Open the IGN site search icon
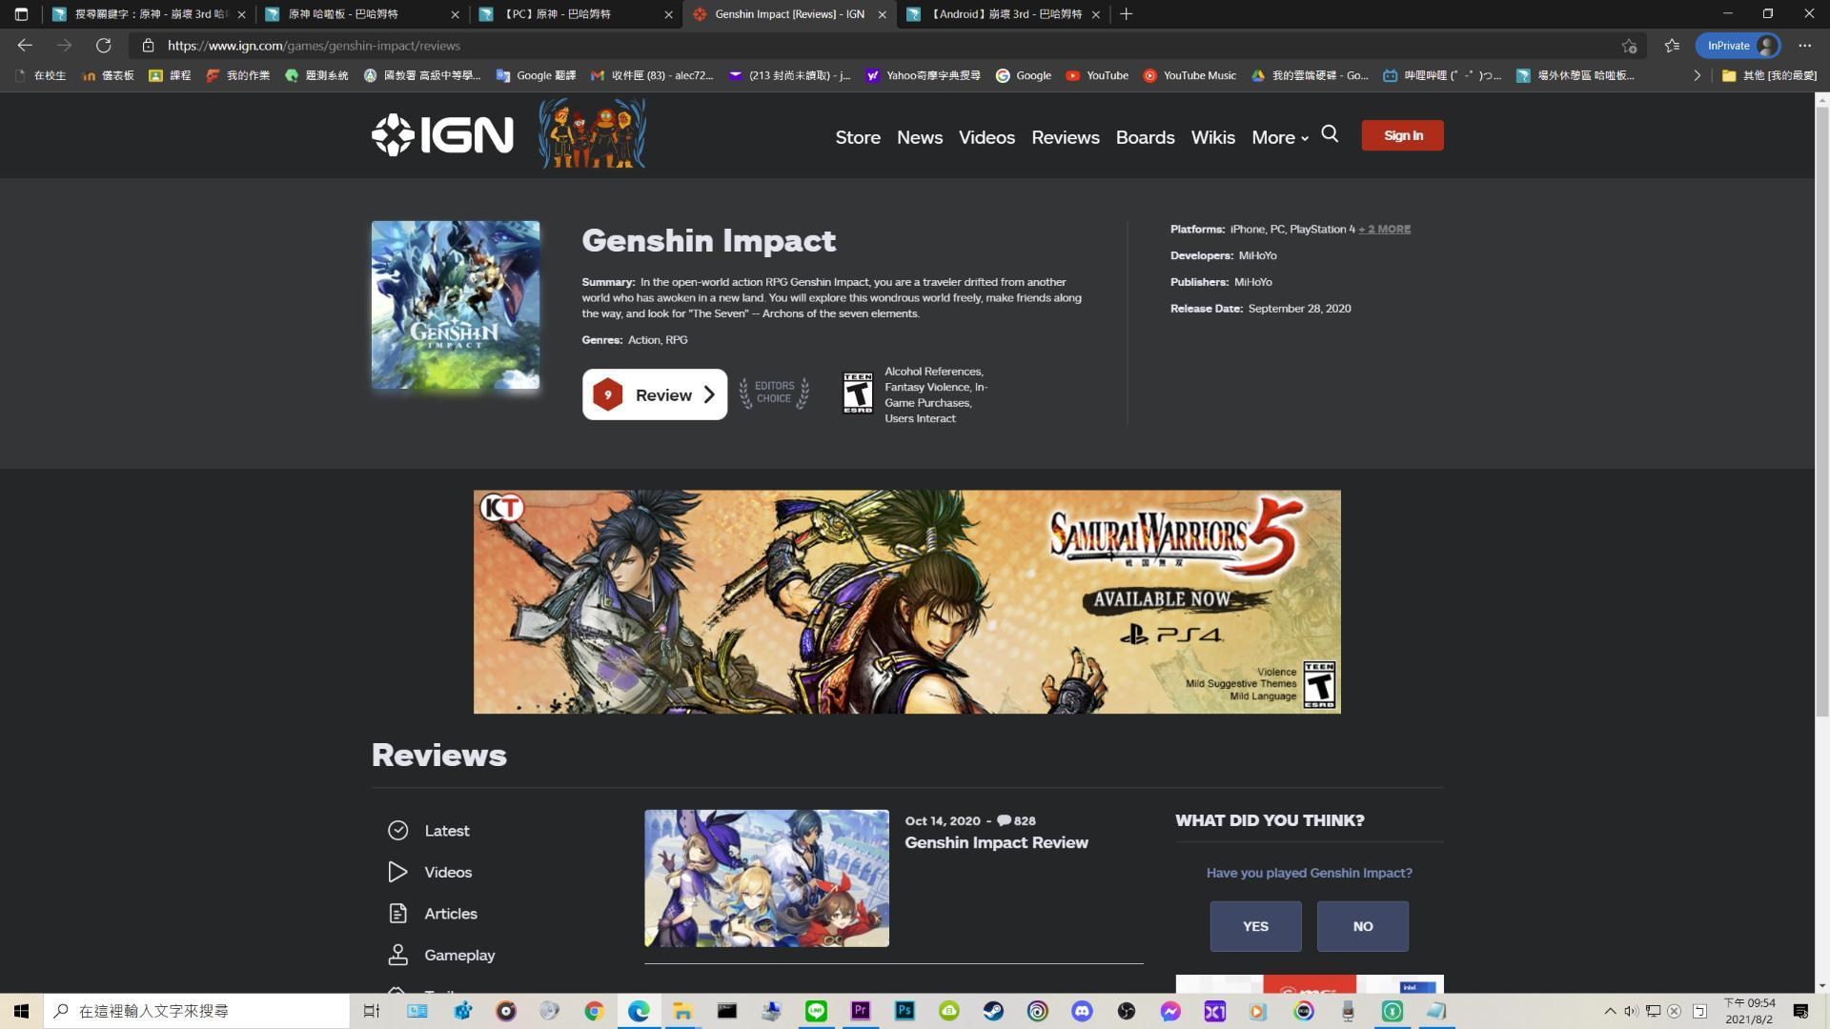Screen dimensions: 1830x1029 coord(1330,134)
